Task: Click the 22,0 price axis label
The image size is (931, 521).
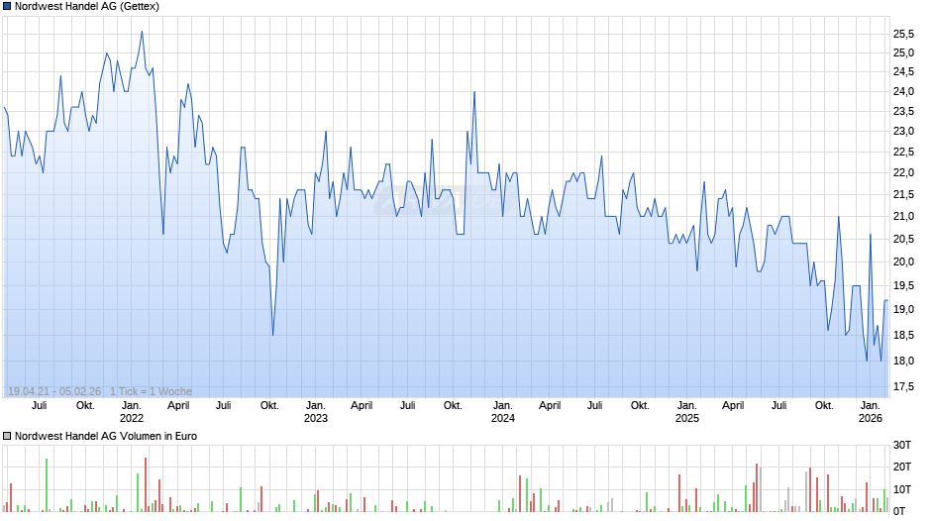Action: click(903, 173)
